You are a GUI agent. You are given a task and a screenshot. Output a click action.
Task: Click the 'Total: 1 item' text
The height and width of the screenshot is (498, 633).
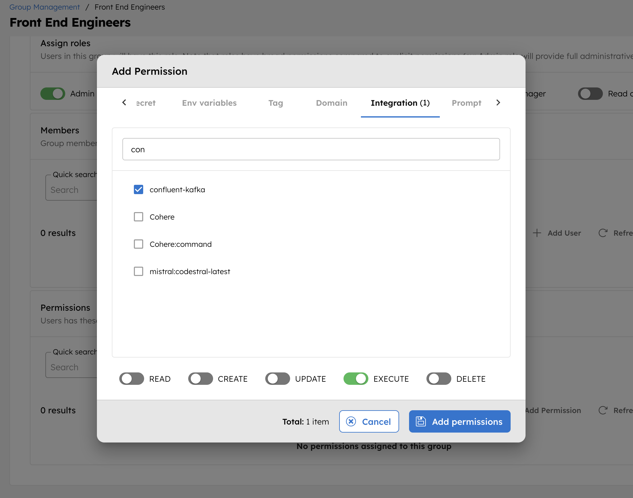click(306, 421)
